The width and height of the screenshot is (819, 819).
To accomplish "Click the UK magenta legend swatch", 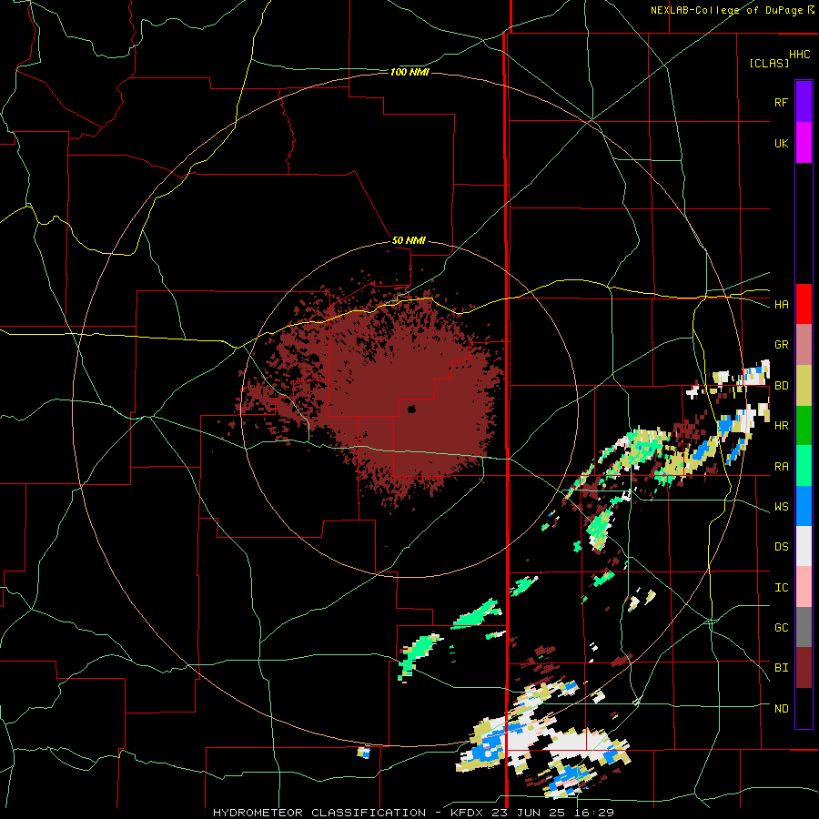I will tap(804, 143).
